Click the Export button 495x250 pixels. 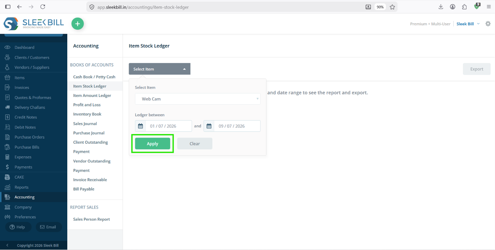477,69
